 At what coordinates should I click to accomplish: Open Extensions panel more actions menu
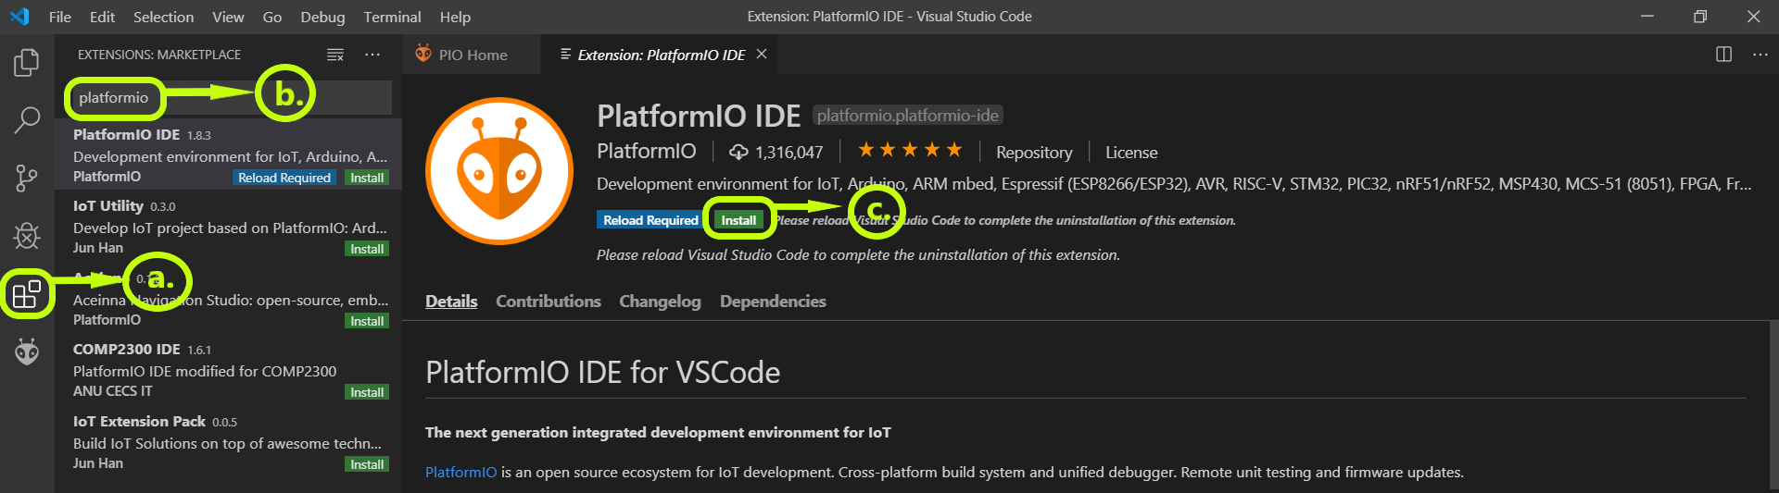click(372, 55)
